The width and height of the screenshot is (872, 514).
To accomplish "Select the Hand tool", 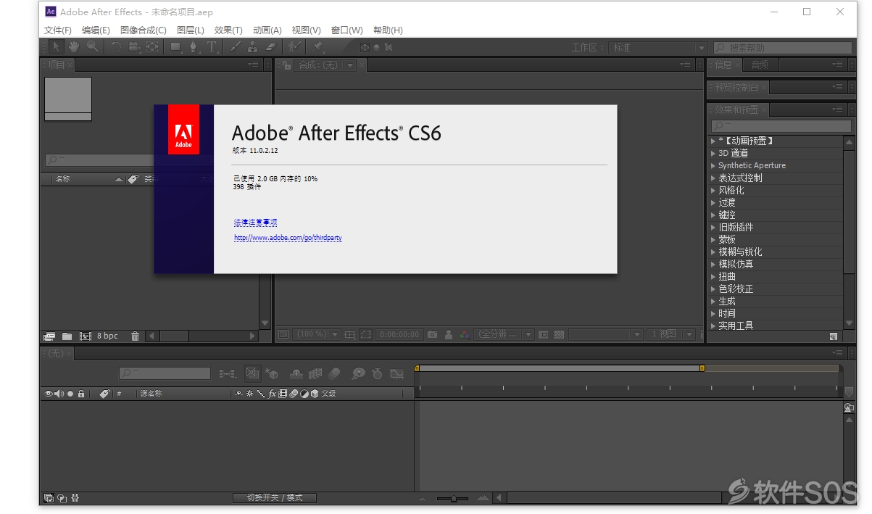I will click(74, 46).
